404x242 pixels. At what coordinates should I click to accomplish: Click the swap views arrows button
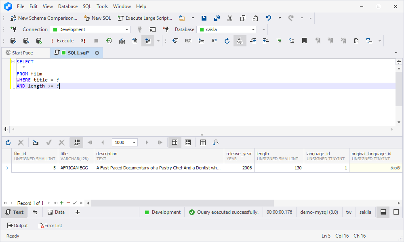tap(35, 212)
